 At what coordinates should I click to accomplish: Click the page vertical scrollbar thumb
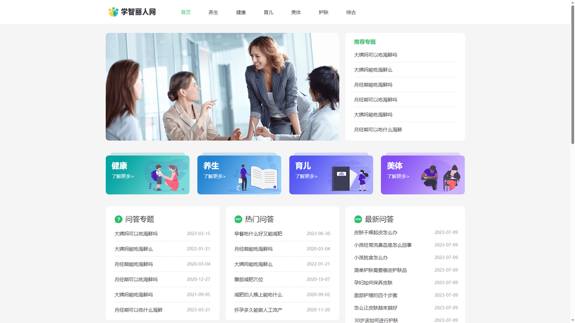pos(573,74)
